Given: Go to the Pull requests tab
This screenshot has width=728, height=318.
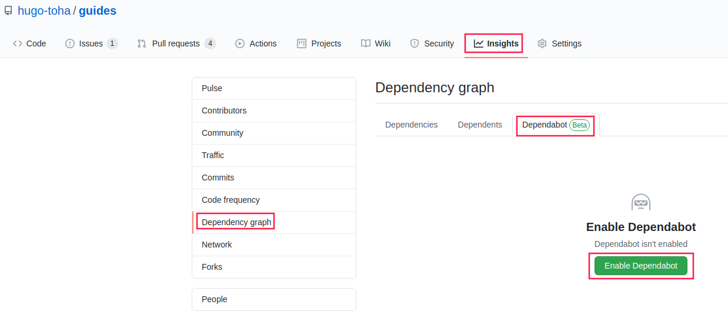Looking at the screenshot, I should (176, 43).
